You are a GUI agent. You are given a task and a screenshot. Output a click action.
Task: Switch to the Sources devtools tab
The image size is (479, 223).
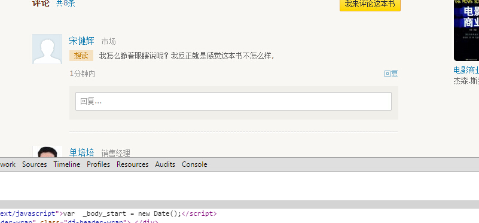pyautogui.click(x=35, y=164)
